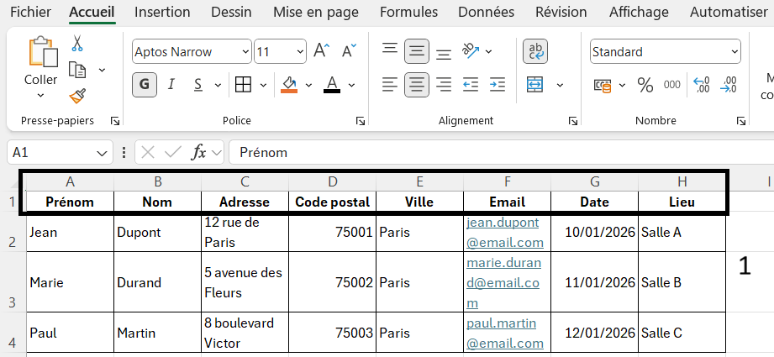Screen dimensions: 774x357
Task: Cancel formula entry with X icon
Action: (x=147, y=152)
